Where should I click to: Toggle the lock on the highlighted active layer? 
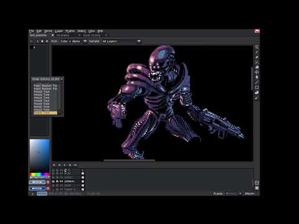tap(57, 181)
